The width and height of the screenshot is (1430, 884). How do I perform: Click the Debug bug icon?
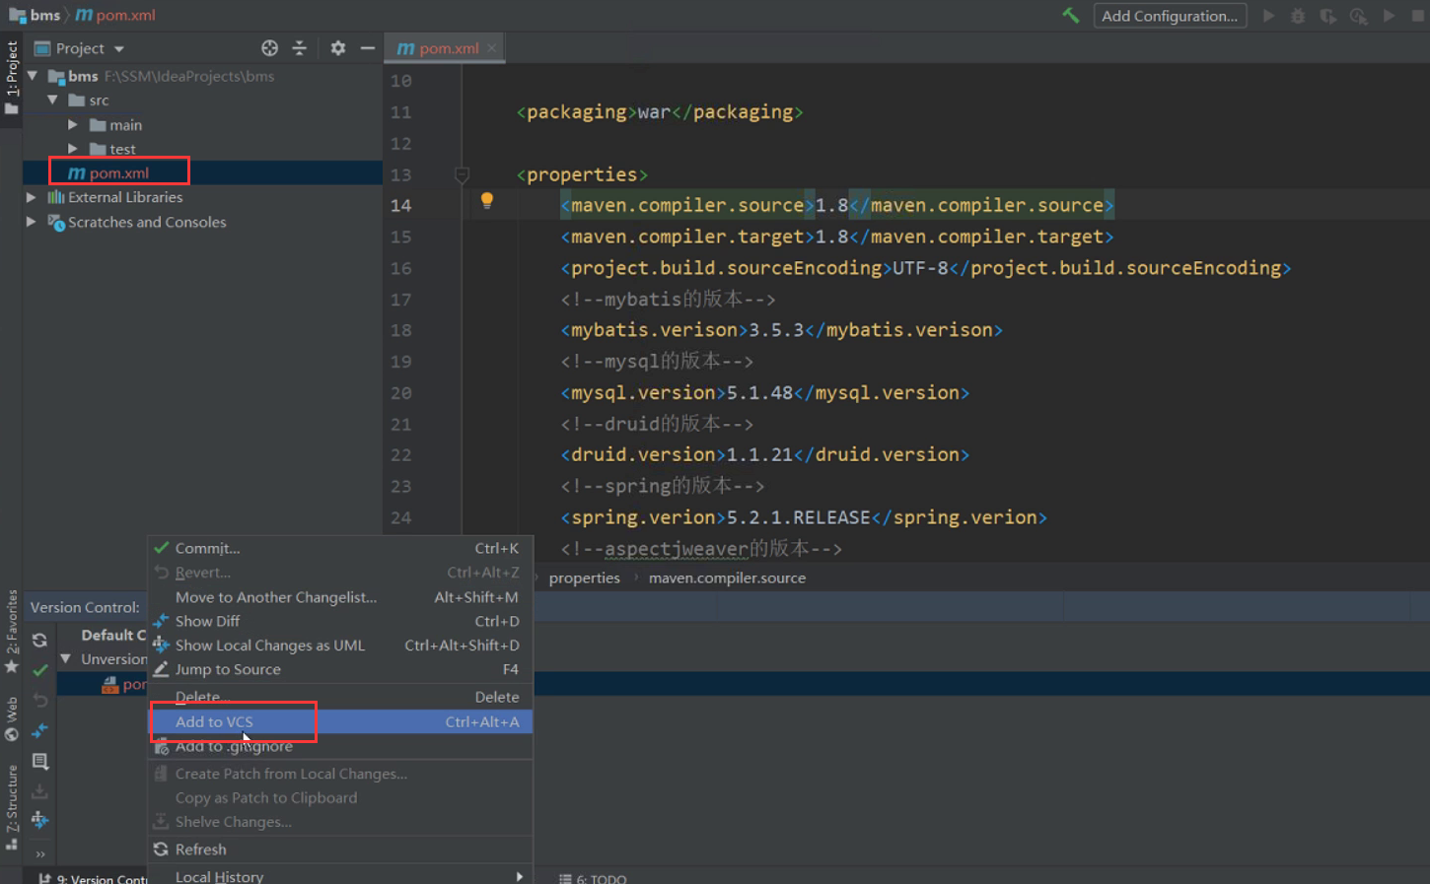click(x=1296, y=15)
